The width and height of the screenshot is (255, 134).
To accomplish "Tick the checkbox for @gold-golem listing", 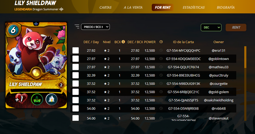I will [x=75, y=92].
